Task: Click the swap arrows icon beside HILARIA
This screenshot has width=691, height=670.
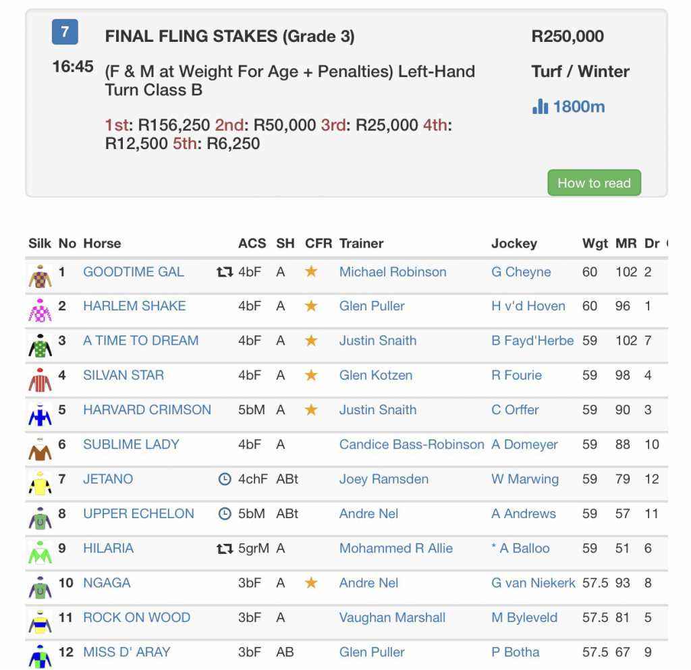Action: (x=225, y=549)
